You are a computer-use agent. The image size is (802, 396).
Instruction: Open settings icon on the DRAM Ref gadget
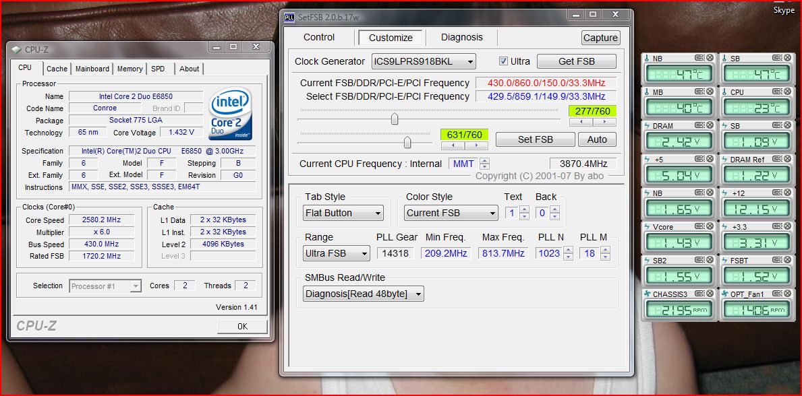[x=777, y=160]
